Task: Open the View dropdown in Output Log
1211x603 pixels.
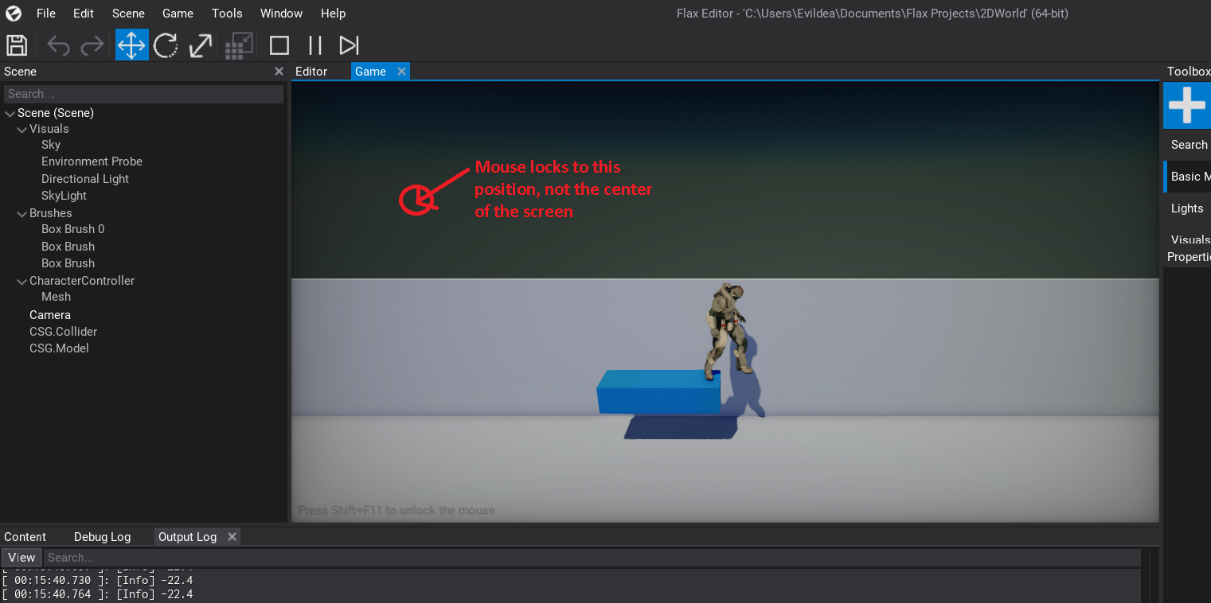Action: coord(21,557)
